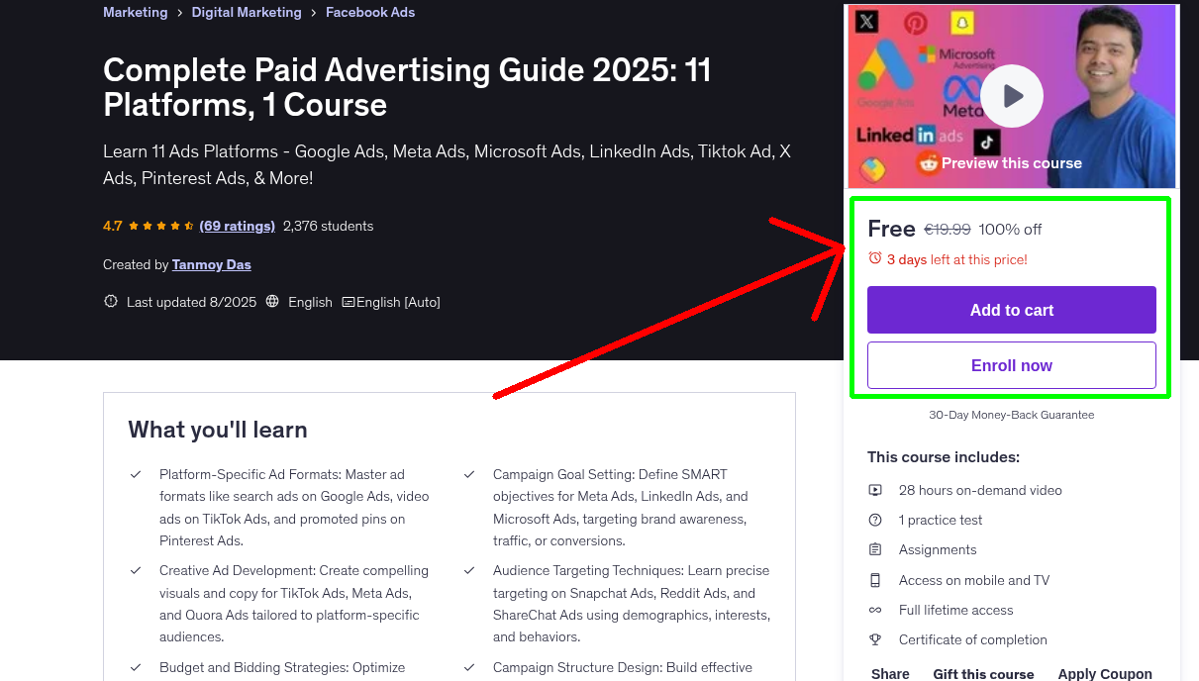
Task: Click the mobile access phone icon
Action: 875,580
